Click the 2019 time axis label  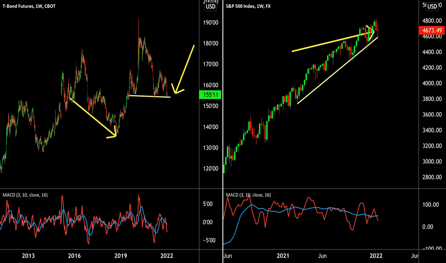tap(121, 256)
